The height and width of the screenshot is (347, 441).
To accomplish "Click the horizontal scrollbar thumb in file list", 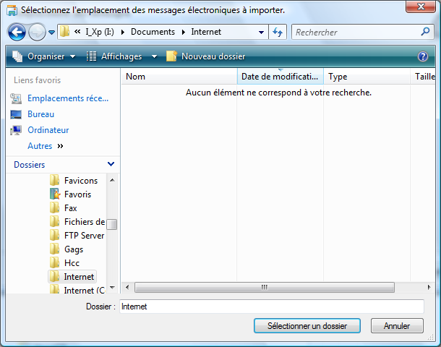I will click(x=265, y=288).
